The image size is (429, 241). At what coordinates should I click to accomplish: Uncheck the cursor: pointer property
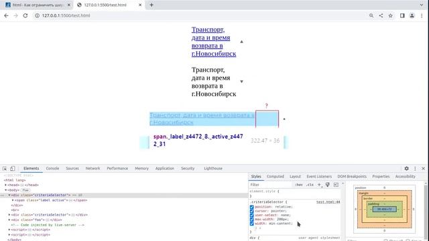point(252,211)
